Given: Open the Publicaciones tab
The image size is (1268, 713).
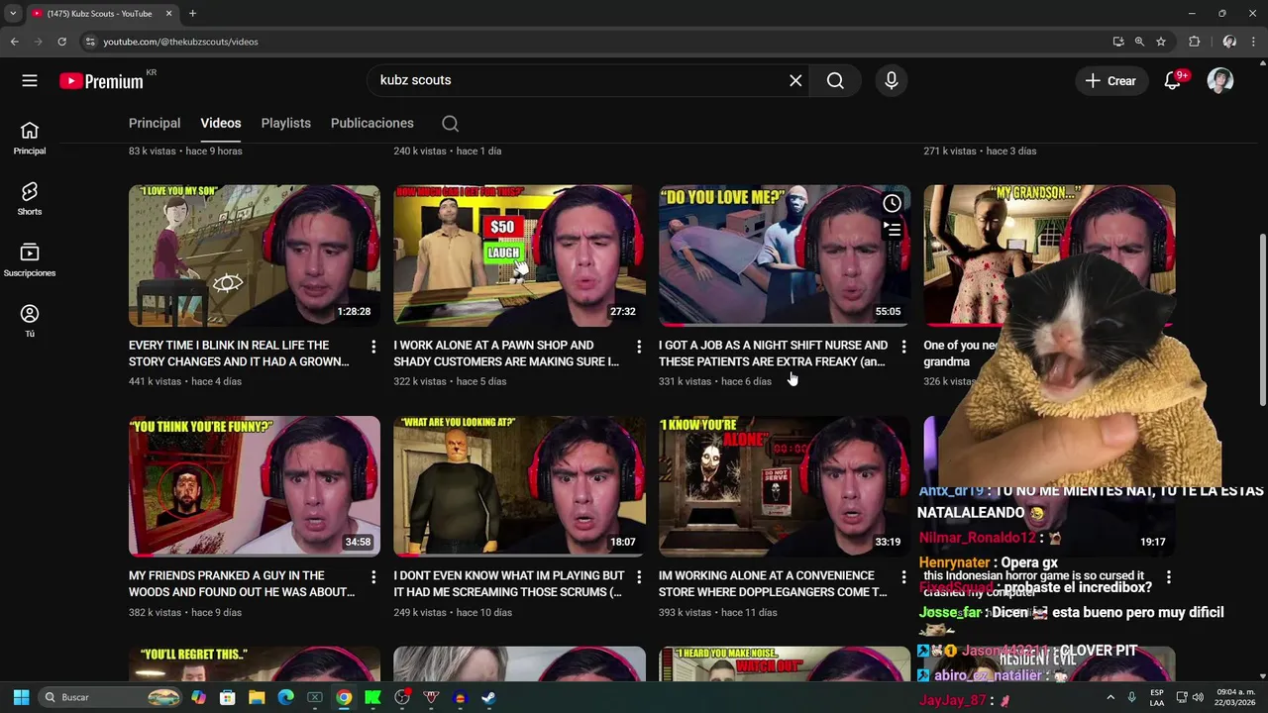Looking at the screenshot, I should (x=372, y=123).
